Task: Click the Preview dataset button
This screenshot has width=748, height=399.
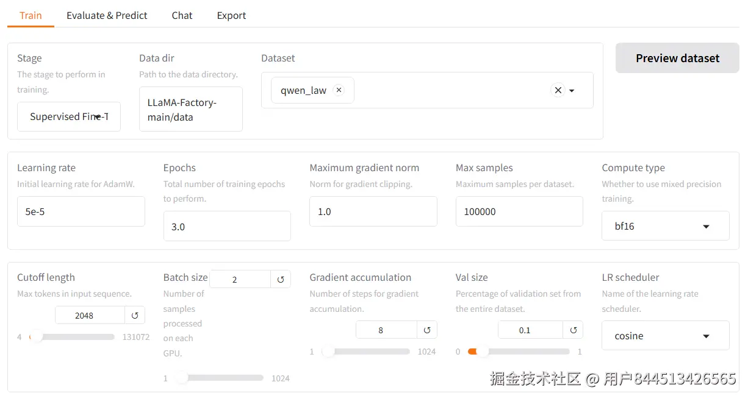Action: coord(677,58)
